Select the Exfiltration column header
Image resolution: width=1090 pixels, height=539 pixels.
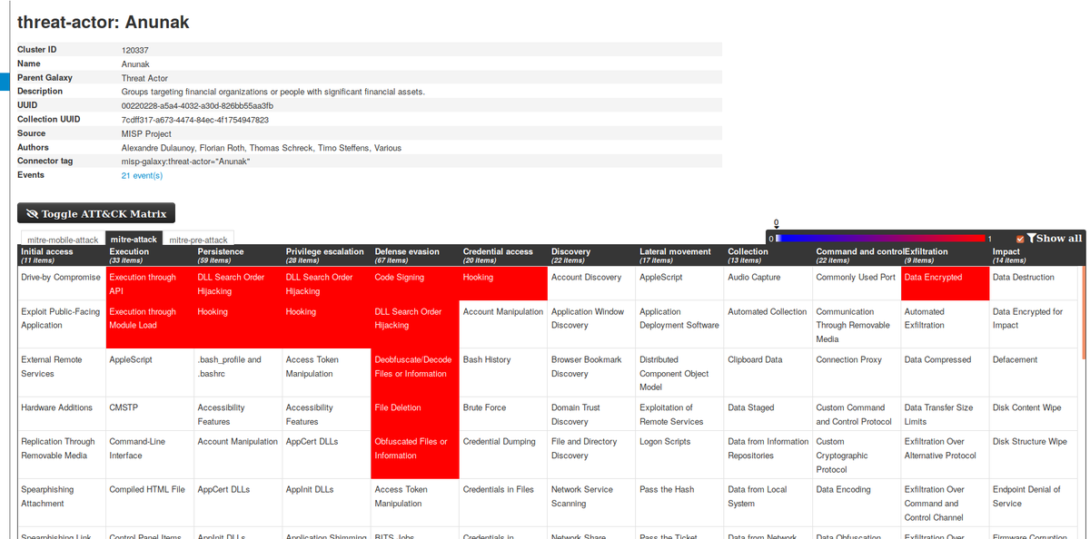pos(945,256)
